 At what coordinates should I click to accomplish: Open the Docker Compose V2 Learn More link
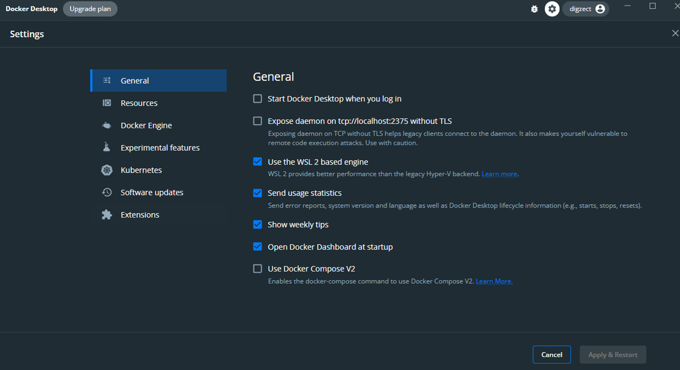tap(494, 281)
